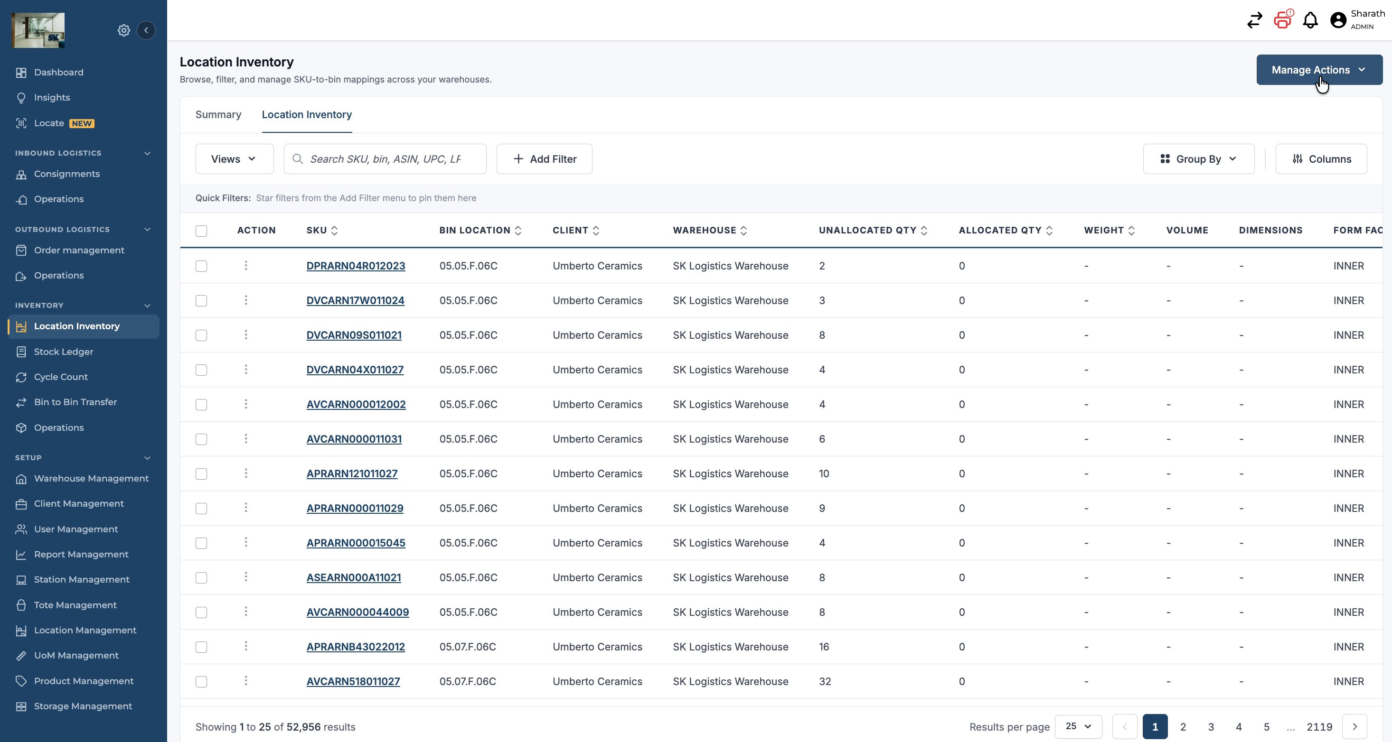Switch to the Summary tab
Image resolution: width=1392 pixels, height=742 pixels.
[x=218, y=114]
